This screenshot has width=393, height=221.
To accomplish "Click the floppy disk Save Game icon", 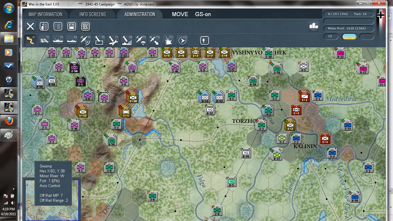I will click(72, 26).
